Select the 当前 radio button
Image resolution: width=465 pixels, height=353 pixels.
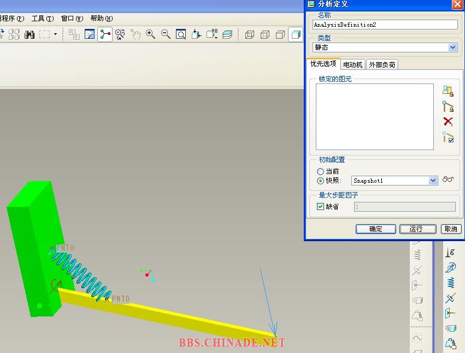[321, 171]
